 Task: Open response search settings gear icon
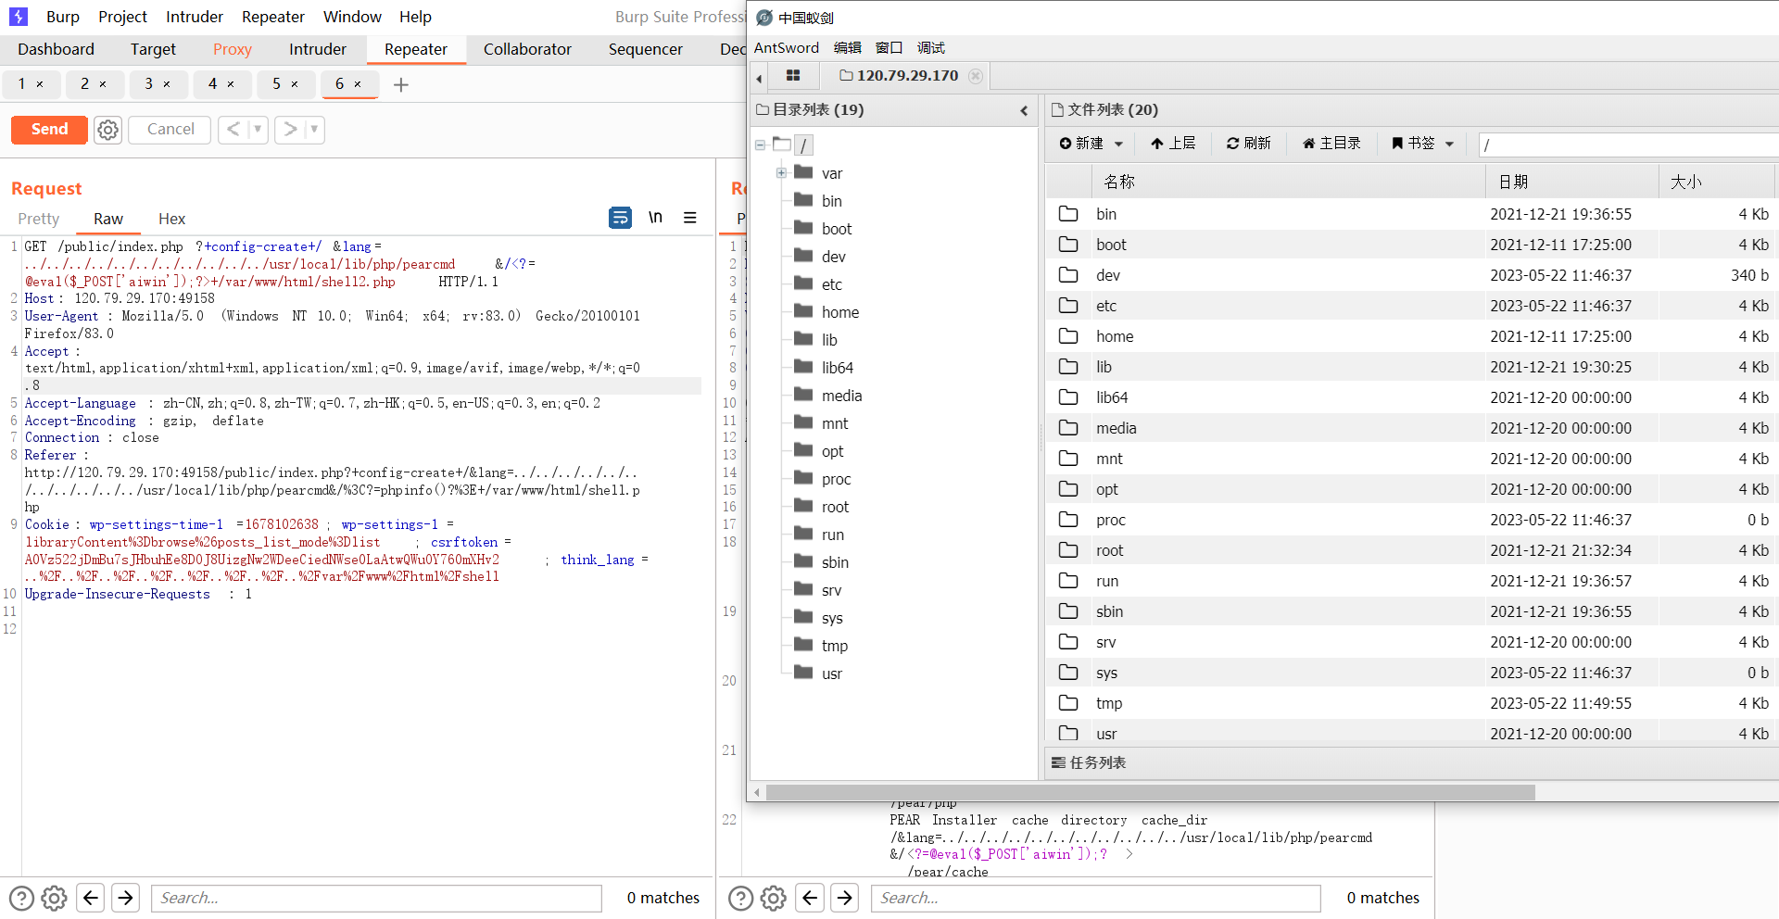tap(774, 898)
